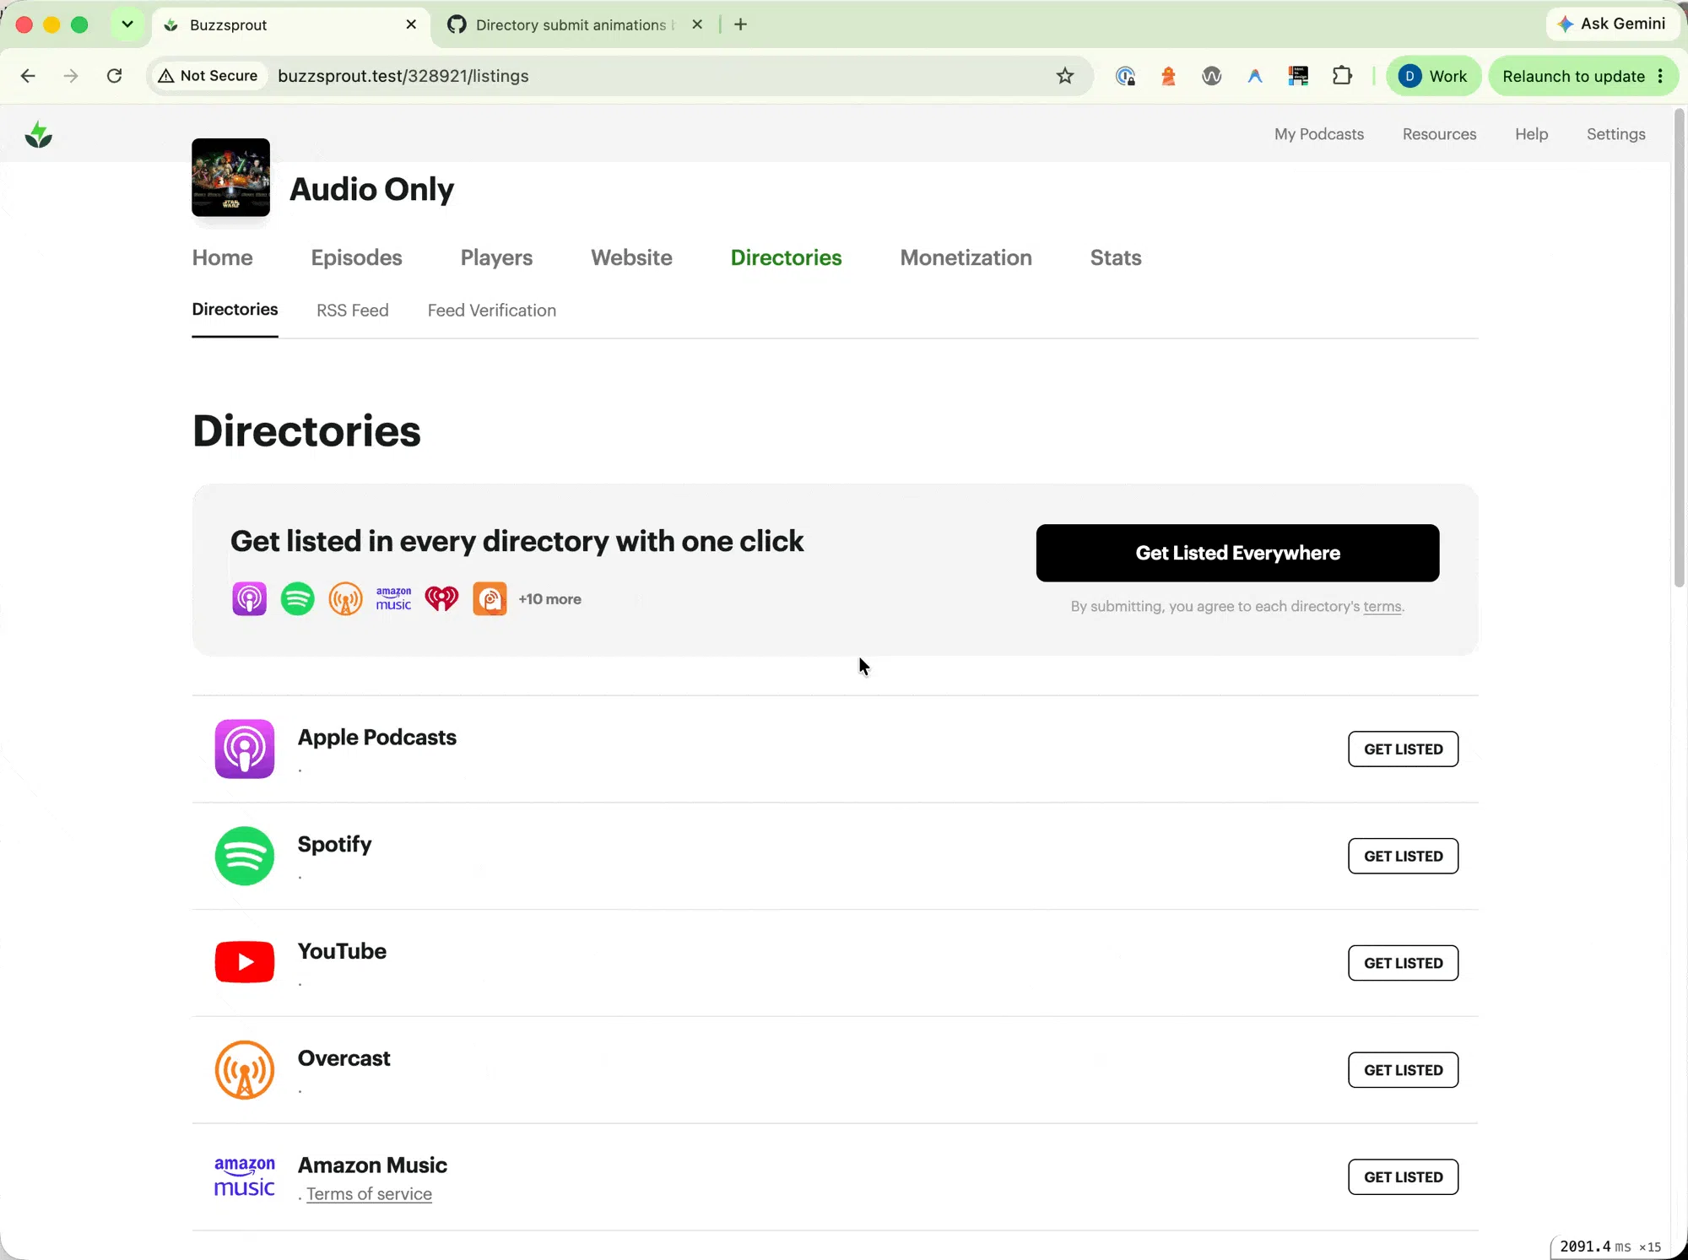Click the +10 more text
This screenshot has height=1260, width=1688.
(x=549, y=598)
